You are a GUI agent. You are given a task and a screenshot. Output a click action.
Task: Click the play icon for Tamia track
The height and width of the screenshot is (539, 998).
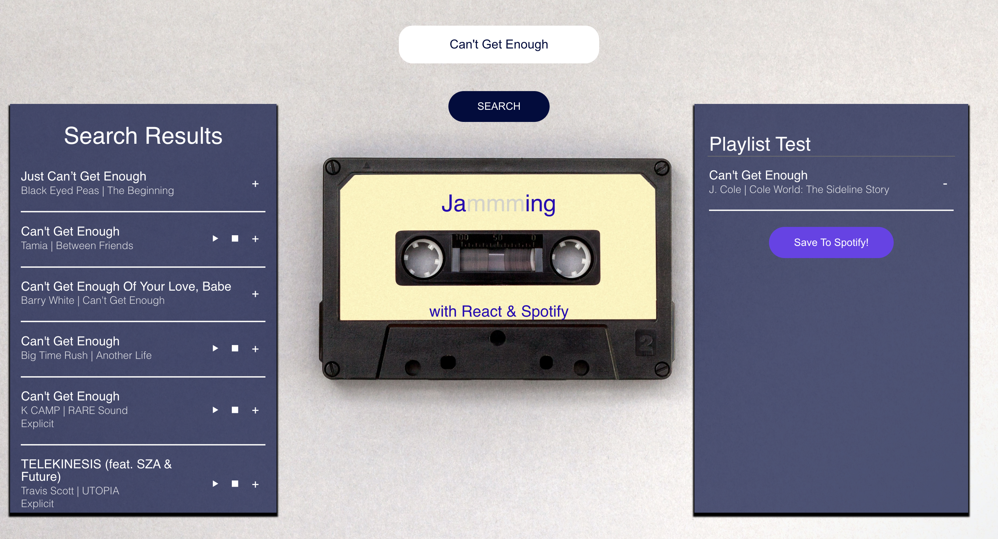coord(215,238)
